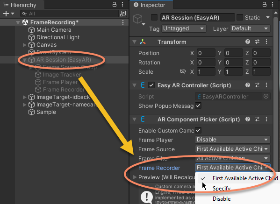Viewport: 280px width, 204px height.
Task: Open the Tag dropdown
Action: tap(184, 28)
